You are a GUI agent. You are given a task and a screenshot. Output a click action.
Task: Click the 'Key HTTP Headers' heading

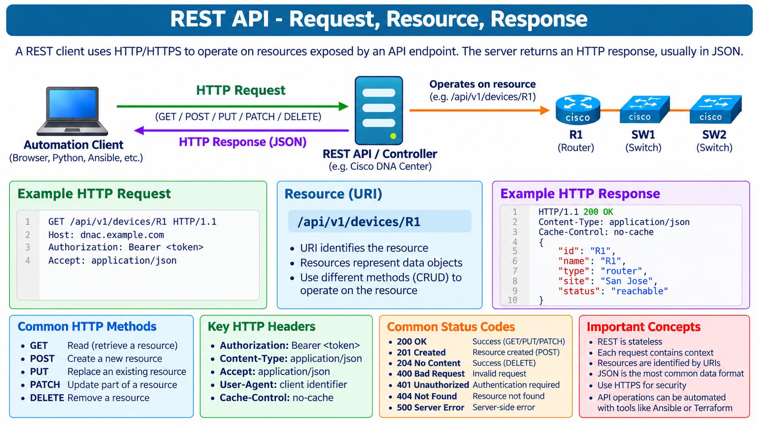(x=261, y=327)
